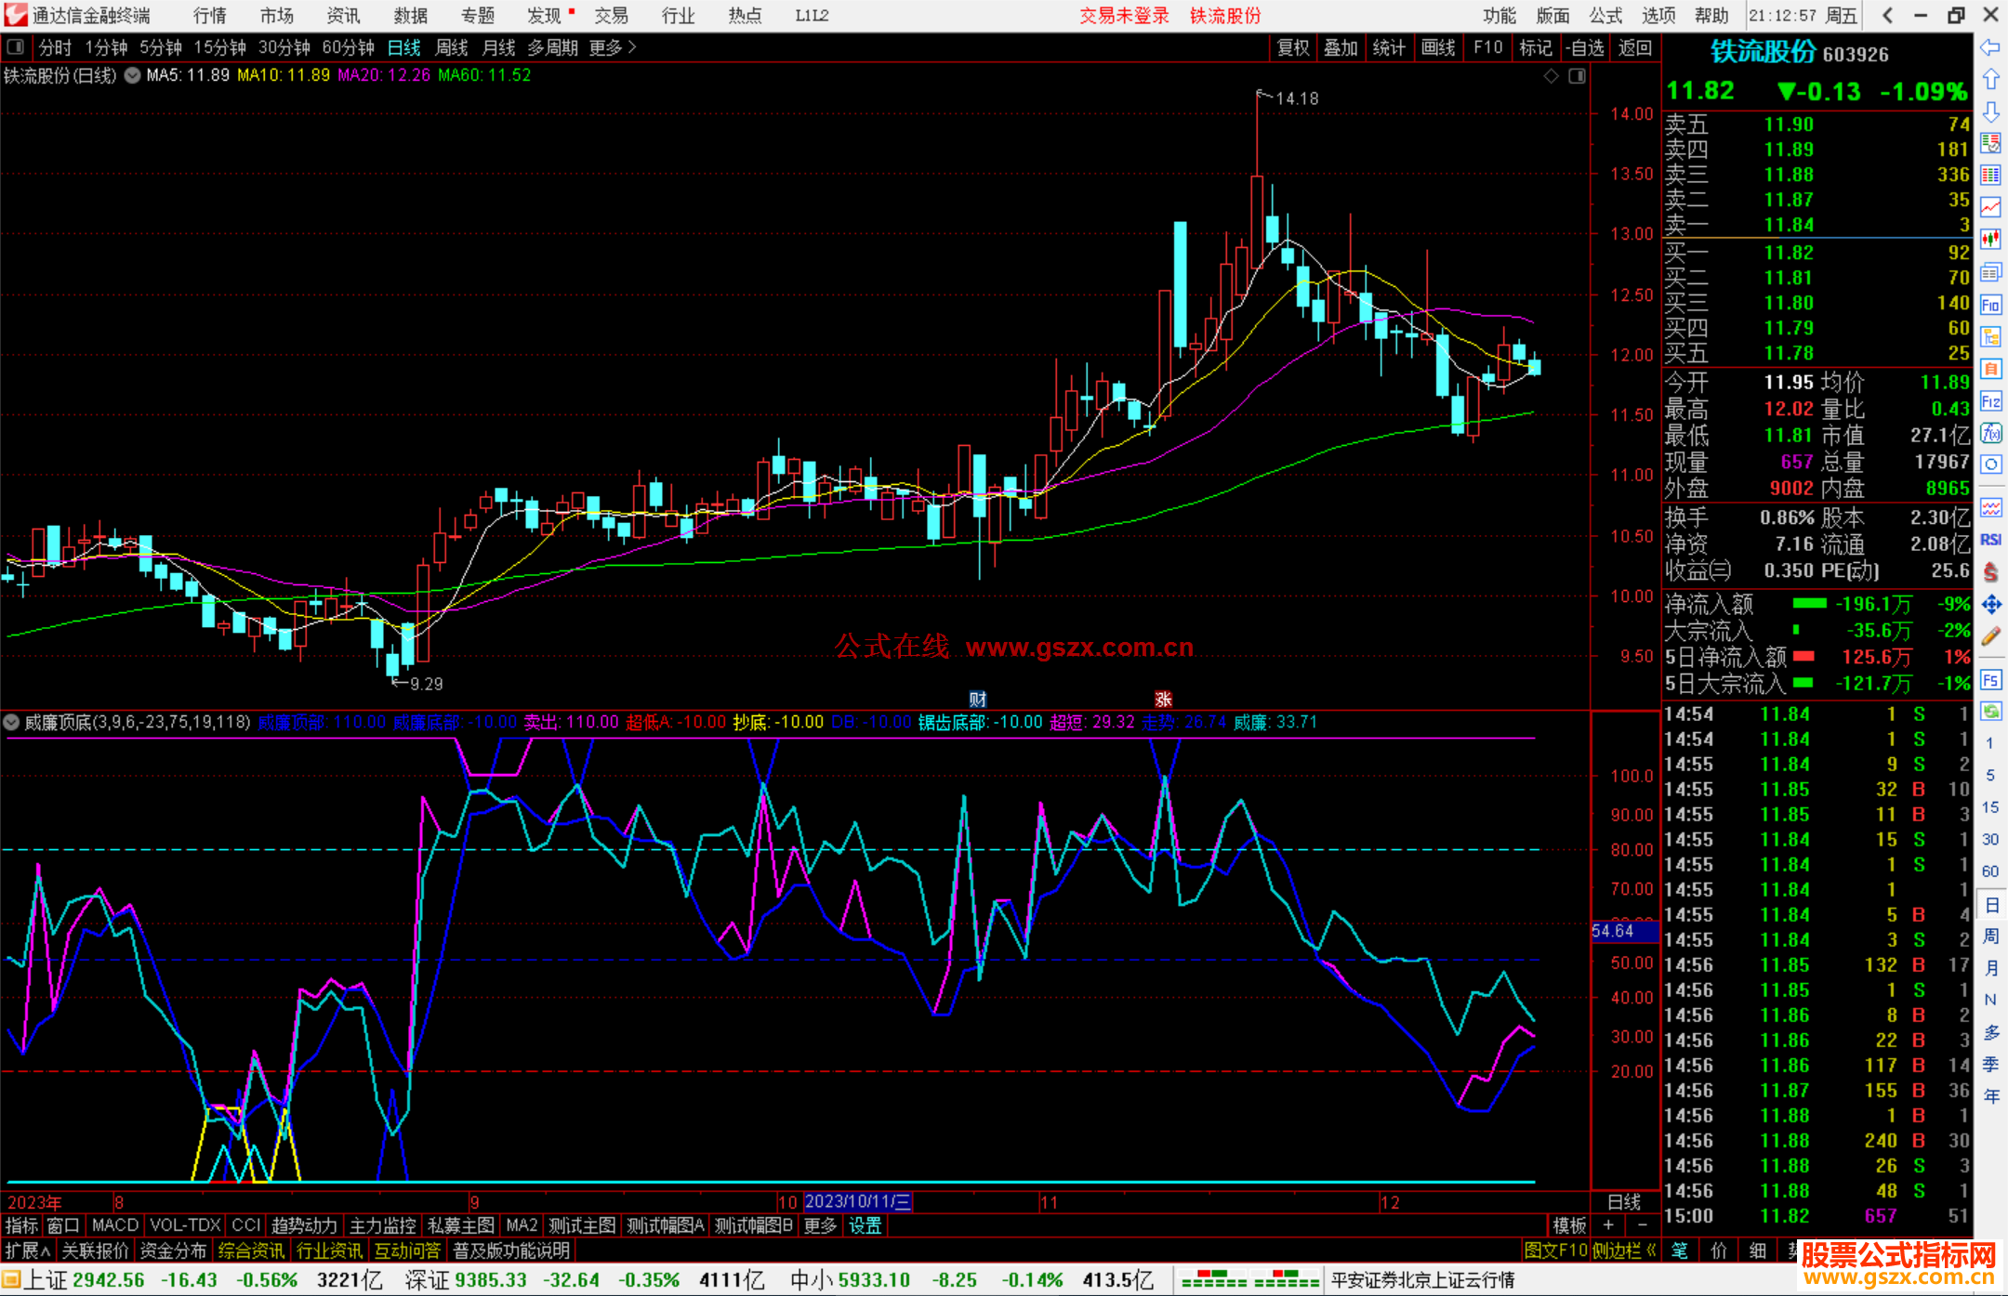Click the plus zoom button beside 模板
Screen dimensions: 2008x1296
click(x=1608, y=1225)
